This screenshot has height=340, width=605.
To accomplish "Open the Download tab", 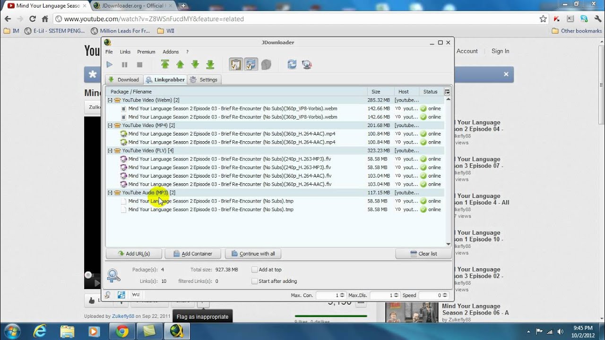I will point(123,79).
